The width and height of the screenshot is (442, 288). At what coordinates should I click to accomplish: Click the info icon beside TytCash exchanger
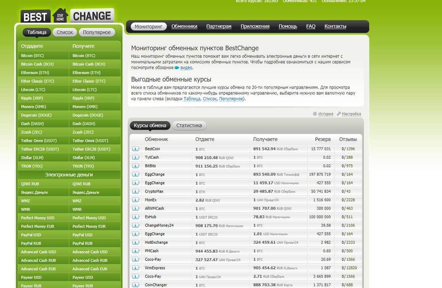136,157
